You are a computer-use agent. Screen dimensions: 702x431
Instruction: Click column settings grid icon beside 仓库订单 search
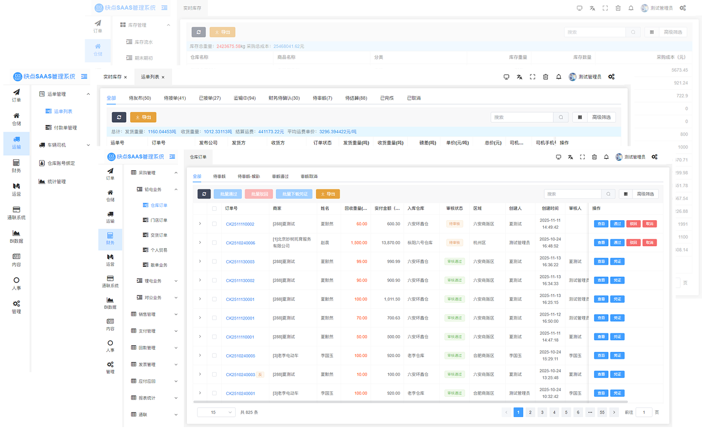coord(627,194)
